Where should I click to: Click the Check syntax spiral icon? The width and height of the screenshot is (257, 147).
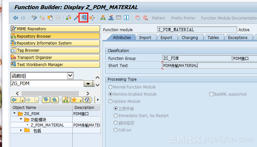point(58,18)
